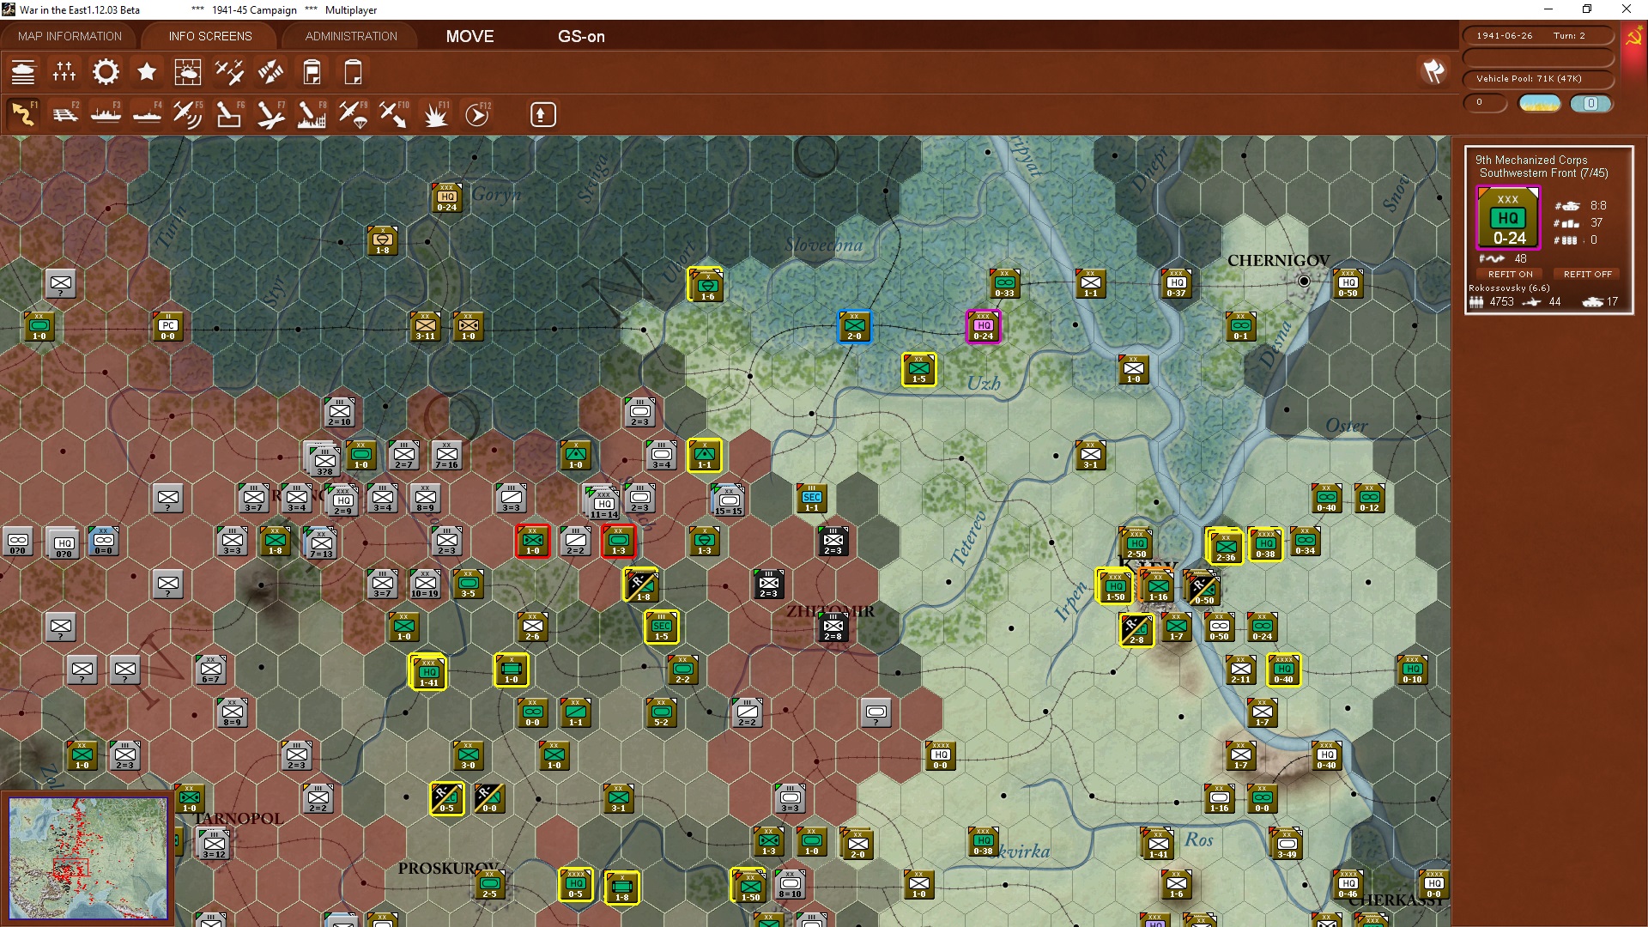Screen dimensions: 1648x927
Task: Select the F2 rail movement mode icon
Action: point(65,113)
